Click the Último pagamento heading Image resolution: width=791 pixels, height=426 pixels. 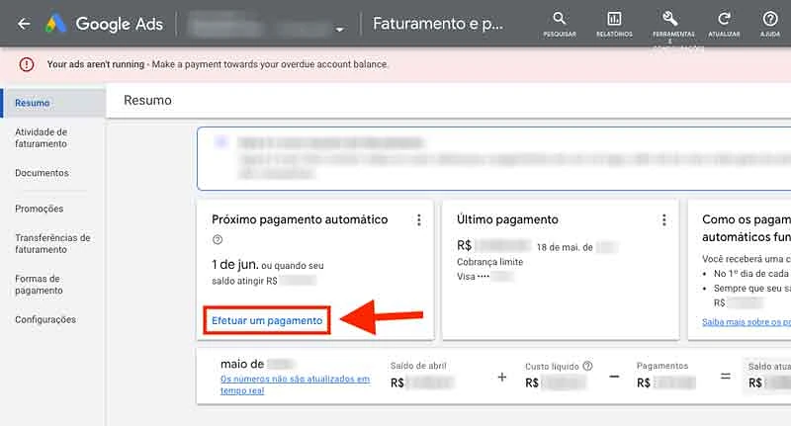[x=507, y=219]
